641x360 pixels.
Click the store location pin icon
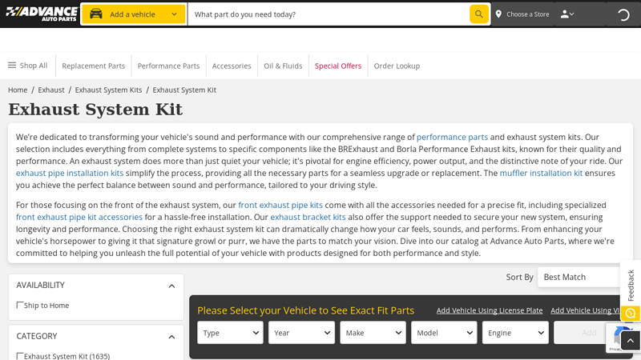498,14
